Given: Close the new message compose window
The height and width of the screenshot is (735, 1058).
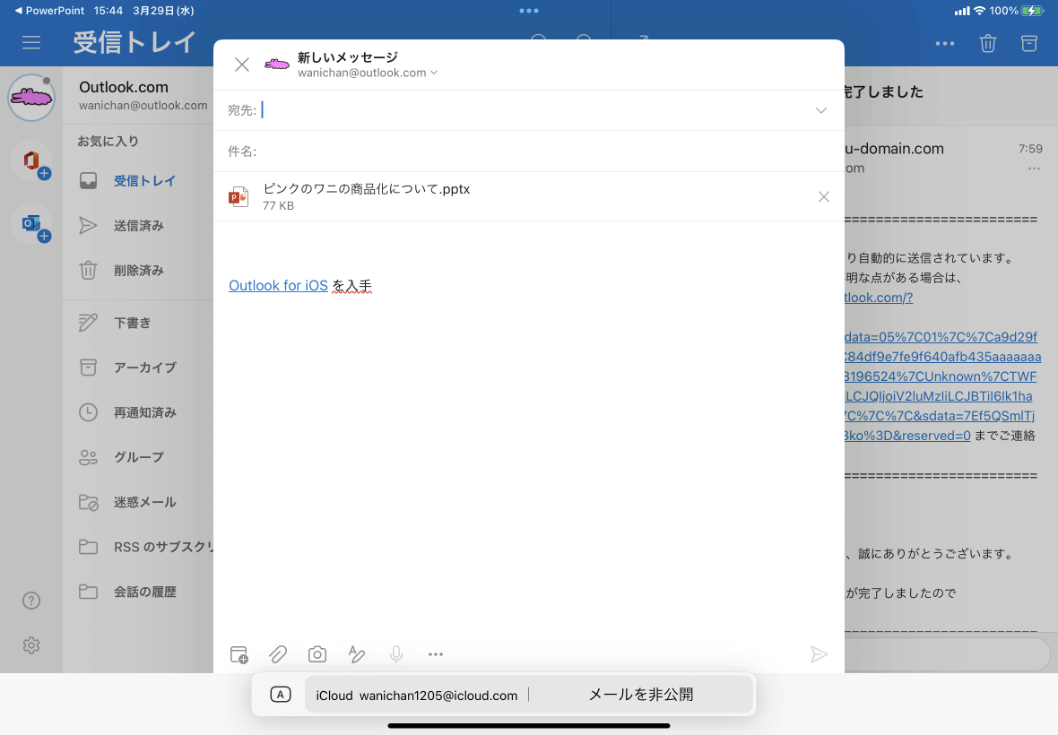Looking at the screenshot, I should pos(241,64).
